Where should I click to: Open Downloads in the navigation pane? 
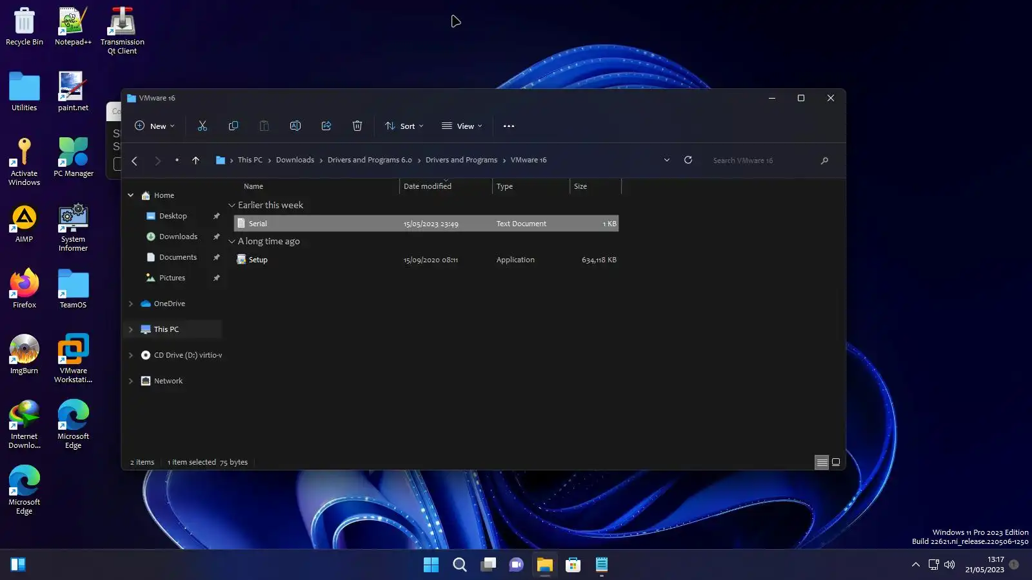tap(178, 237)
